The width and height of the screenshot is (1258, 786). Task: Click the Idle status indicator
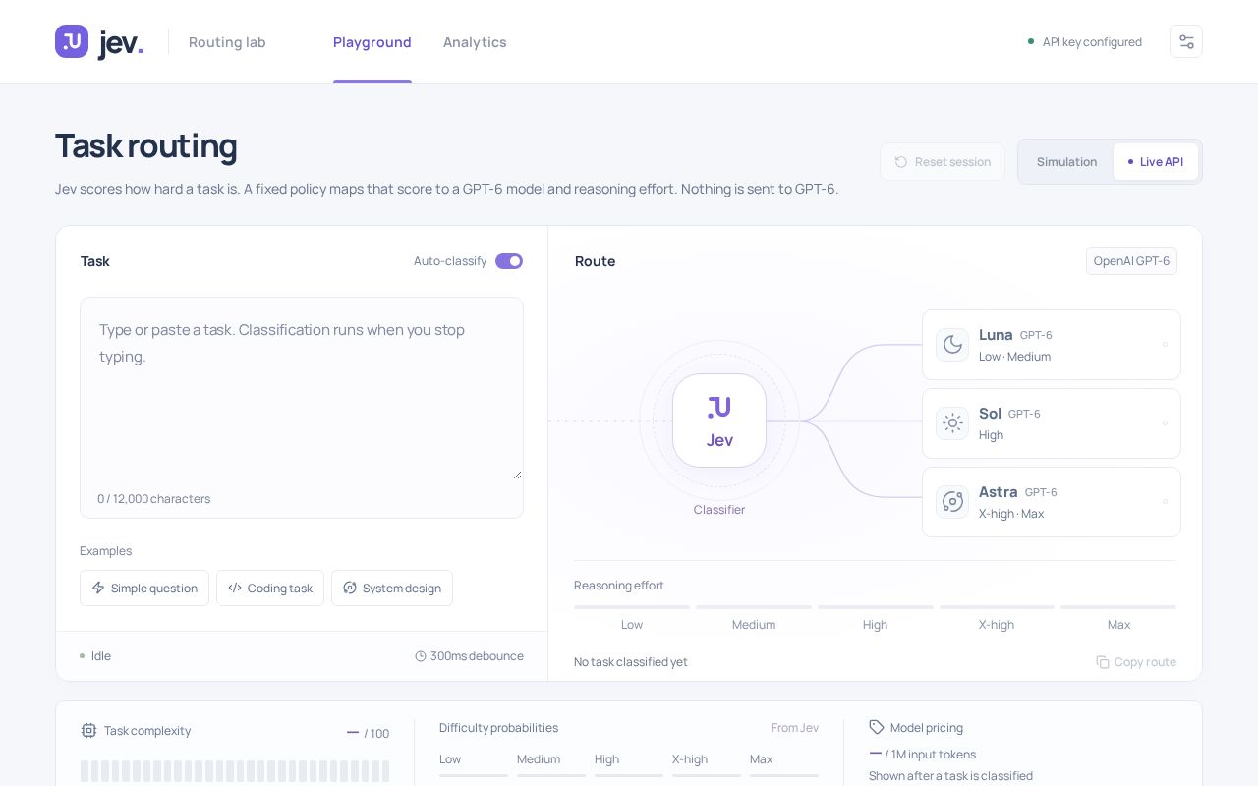point(95,656)
